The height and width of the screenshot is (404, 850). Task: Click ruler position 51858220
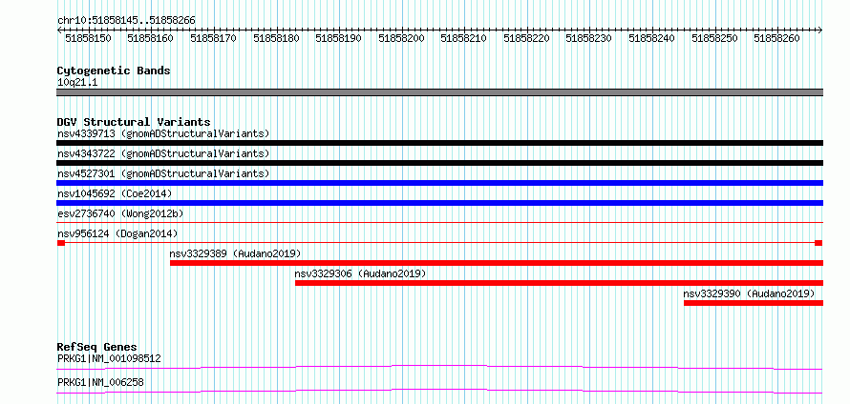(527, 38)
